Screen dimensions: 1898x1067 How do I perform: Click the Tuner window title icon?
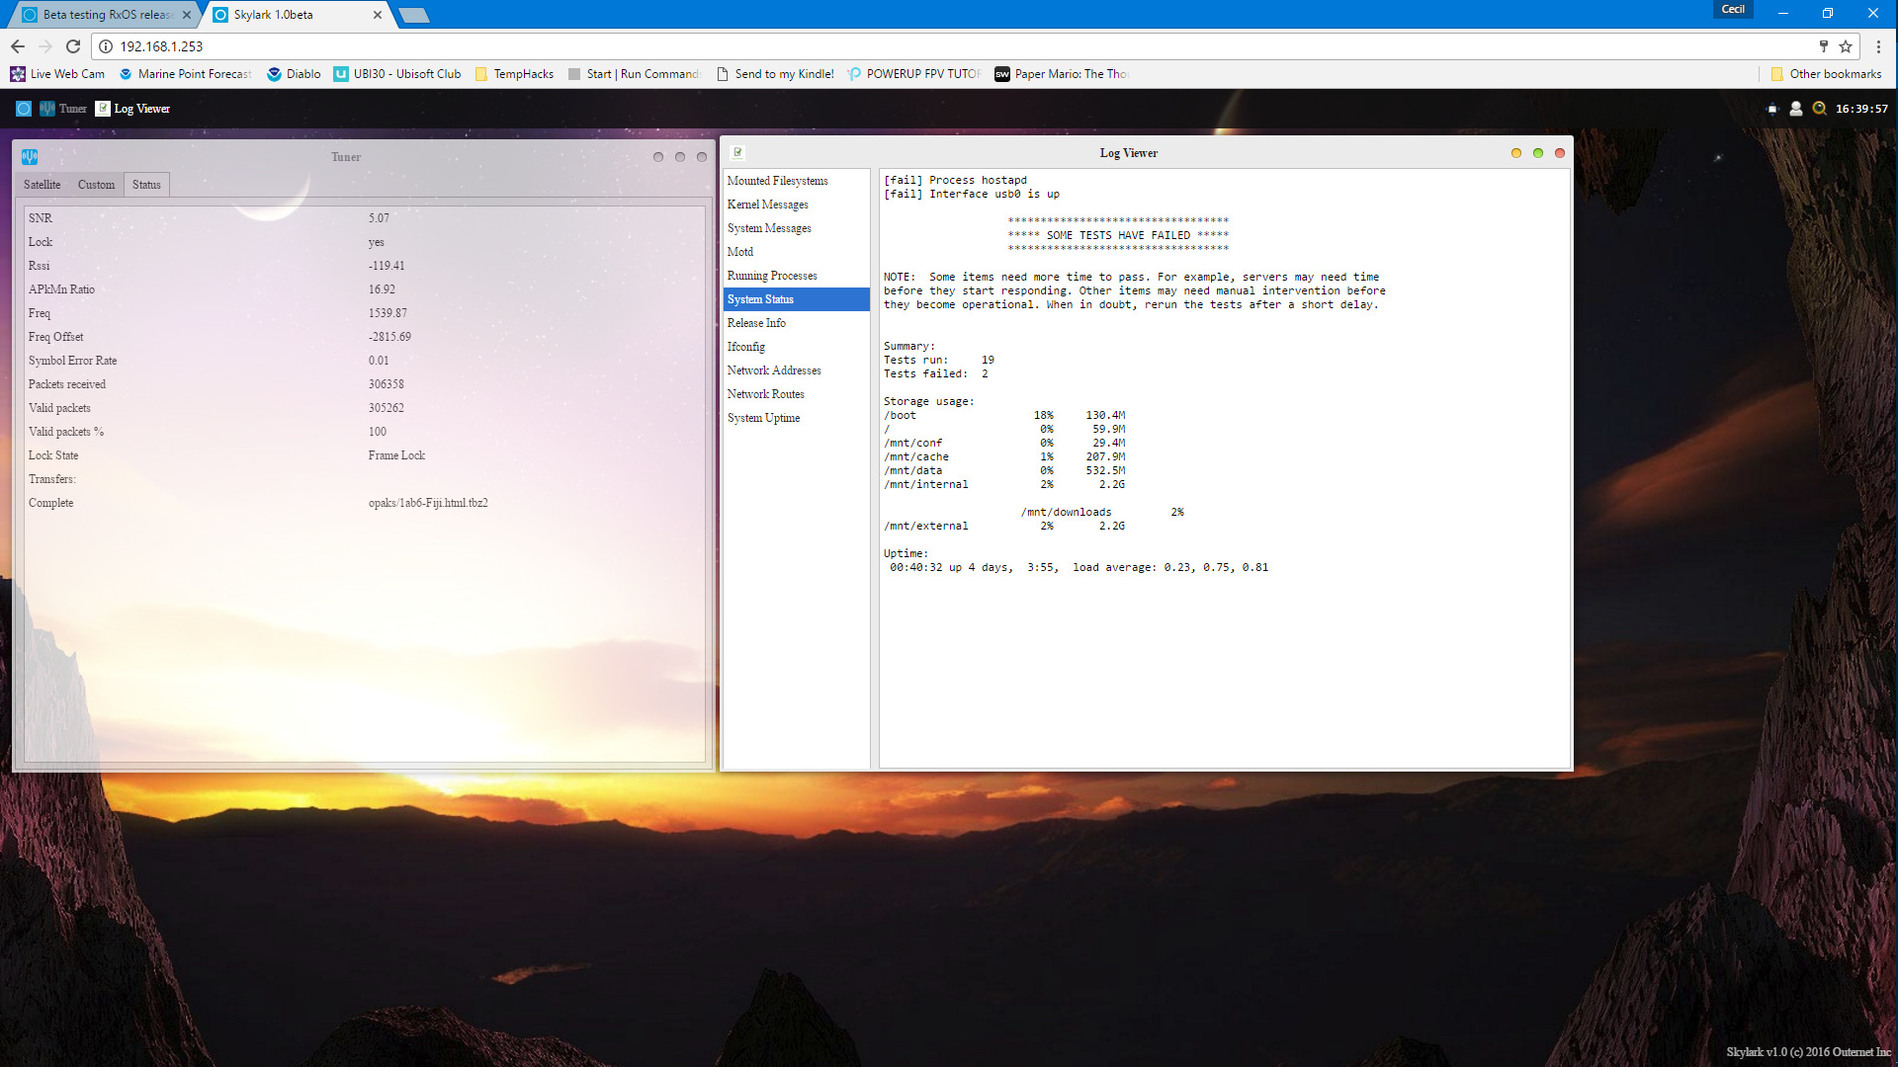pos(30,157)
